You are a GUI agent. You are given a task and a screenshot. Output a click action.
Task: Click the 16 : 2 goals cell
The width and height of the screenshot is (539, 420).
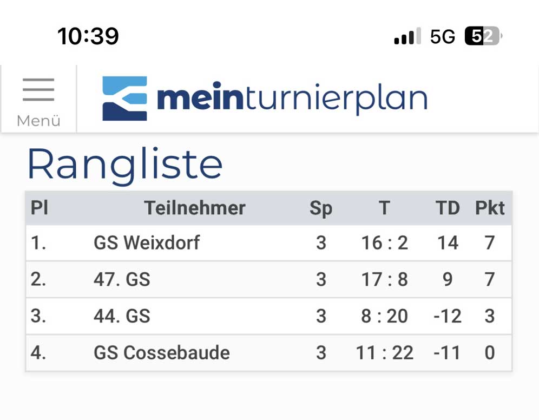[384, 243]
